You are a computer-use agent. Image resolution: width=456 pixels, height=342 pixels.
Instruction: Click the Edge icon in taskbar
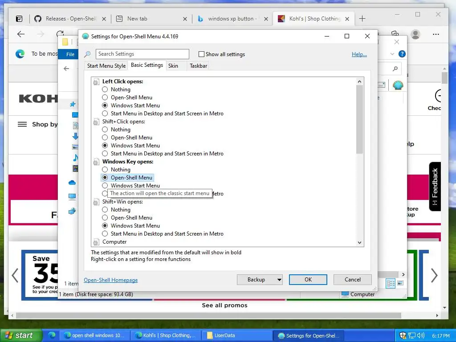click(52, 335)
